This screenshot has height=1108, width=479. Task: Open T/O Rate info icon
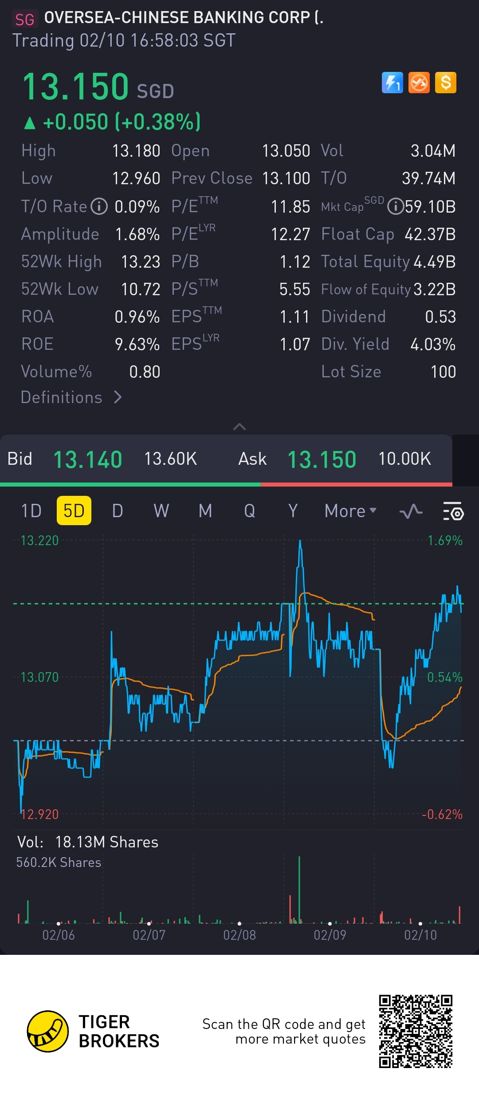[99, 206]
